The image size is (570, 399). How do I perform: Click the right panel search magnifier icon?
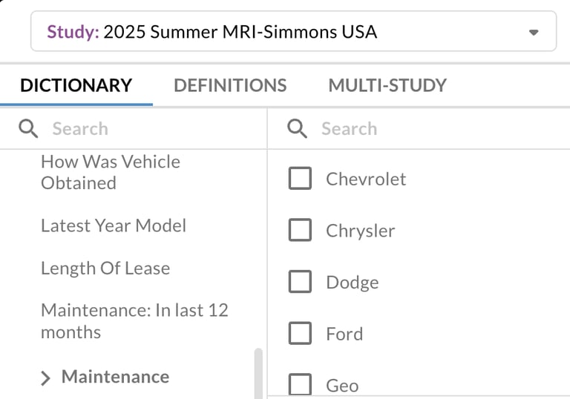297,129
